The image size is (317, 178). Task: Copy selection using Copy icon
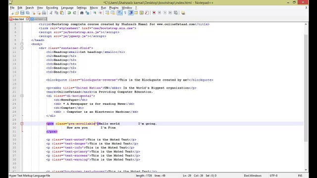pyautogui.click(x=56, y=13)
